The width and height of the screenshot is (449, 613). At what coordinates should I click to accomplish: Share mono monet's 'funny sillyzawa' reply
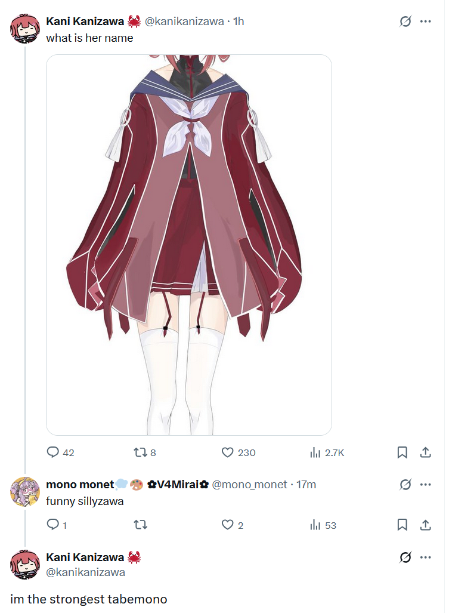(x=425, y=525)
